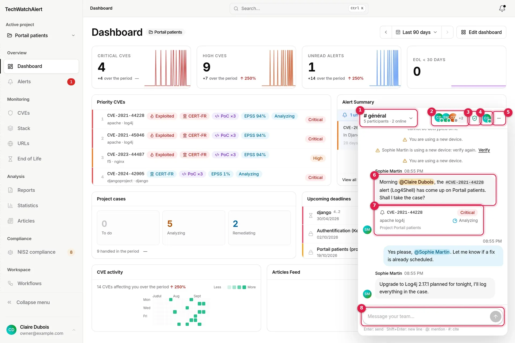Open the CVE-2021-44228 alert card in chat
Screen dimensions: 515x343
coord(429,220)
